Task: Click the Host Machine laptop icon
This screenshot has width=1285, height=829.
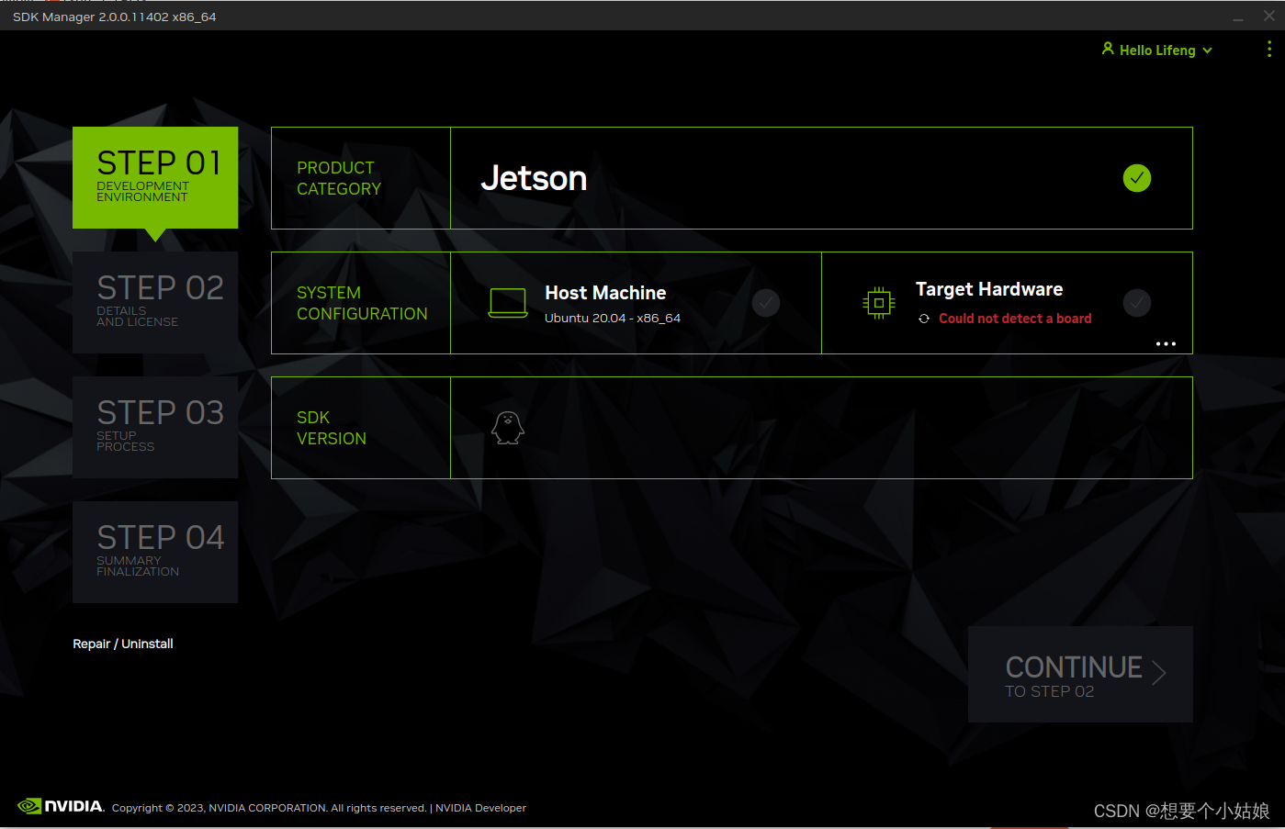Action: coord(508,303)
